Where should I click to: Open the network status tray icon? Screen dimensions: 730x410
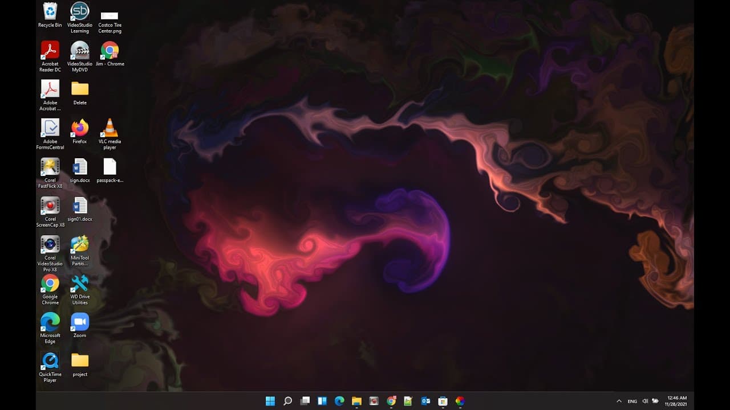655,401
